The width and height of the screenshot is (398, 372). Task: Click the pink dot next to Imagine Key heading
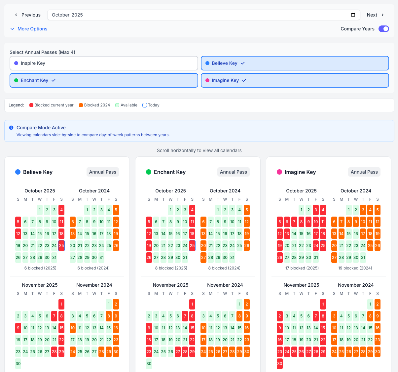(279, 172)
